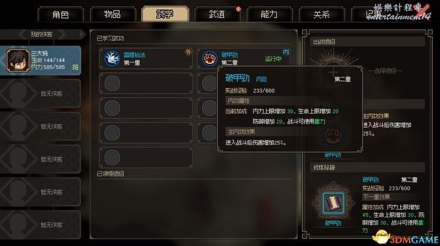
Task: Click the right arrow beside 我的侠客
Action: click(63, 34)
